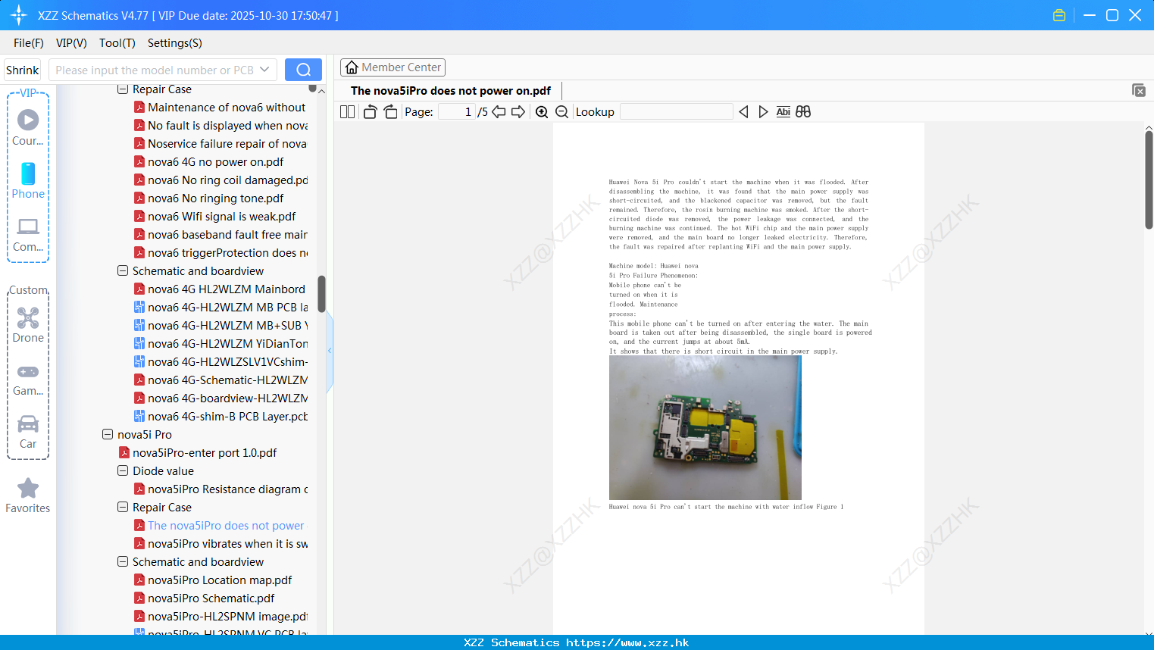
Task: Collapse the Diode value folder
Action: (123, 471)
